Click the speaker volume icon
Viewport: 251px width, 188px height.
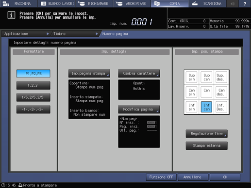[233, 3]
